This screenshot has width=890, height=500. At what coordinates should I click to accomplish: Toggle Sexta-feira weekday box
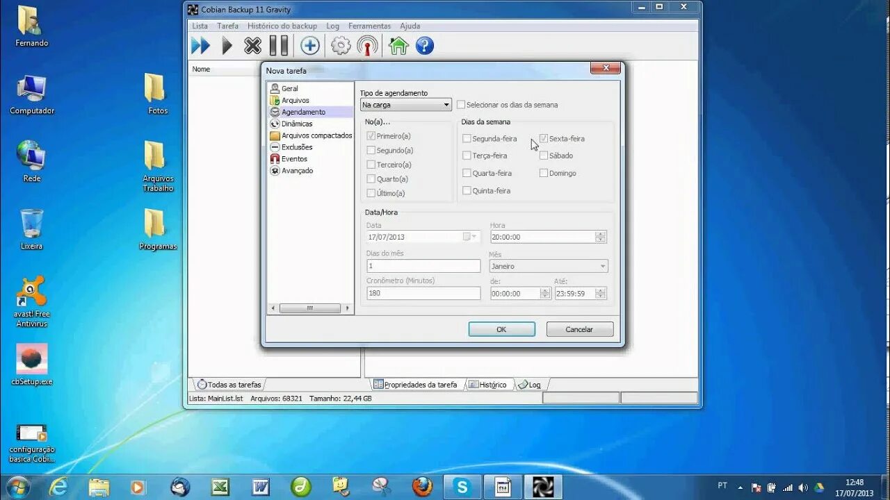coord(544,138)
